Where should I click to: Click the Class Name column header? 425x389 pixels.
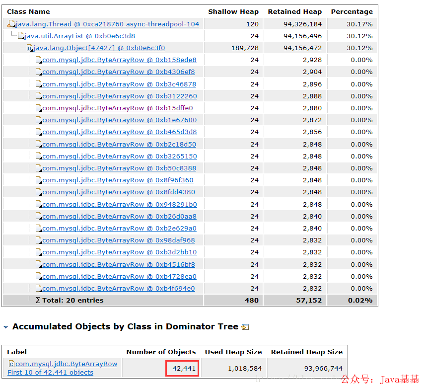tap(28, 11)
